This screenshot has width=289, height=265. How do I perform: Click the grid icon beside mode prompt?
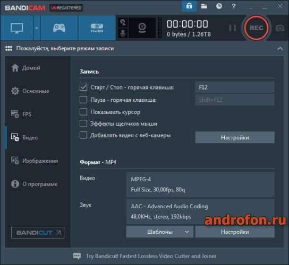point(8,49)
